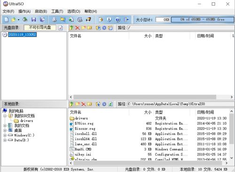235x172 pixels.
Task: Click up arrow of local file list scrollbar
Action: tap(232, 111)
